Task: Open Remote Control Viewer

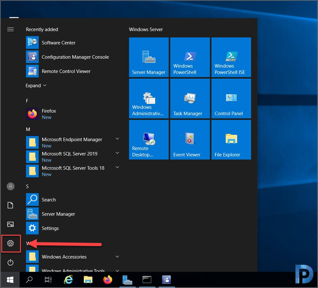Action: click(x=73, y=71)
